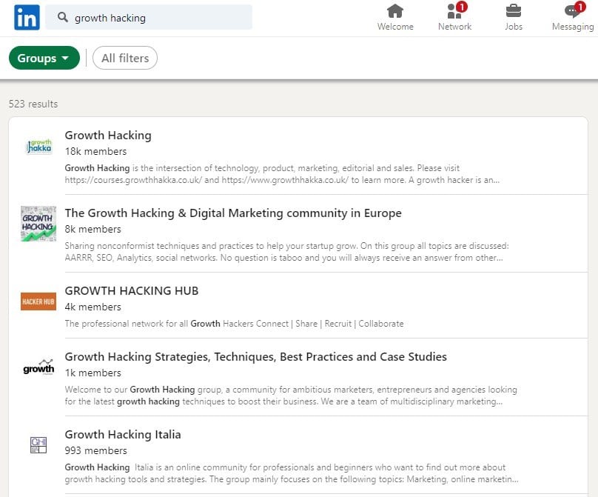598x497 pixels.
Task: Expand the Groups filter dropdown
Action: (x=44, y=58)
